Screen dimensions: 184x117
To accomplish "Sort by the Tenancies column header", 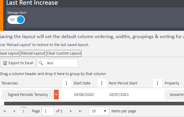I will [10, 83].
